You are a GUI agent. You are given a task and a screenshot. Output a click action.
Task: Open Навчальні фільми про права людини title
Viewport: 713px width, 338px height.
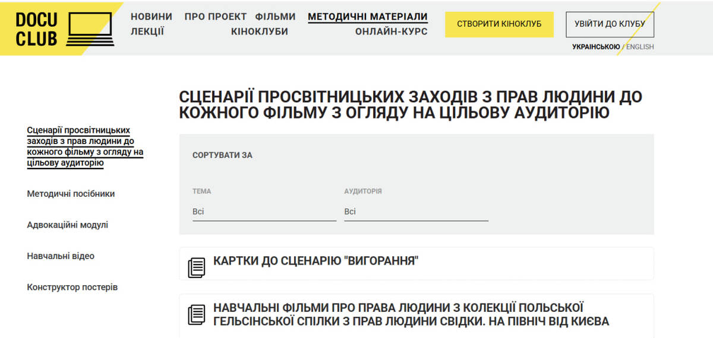(x=411, y=315)
